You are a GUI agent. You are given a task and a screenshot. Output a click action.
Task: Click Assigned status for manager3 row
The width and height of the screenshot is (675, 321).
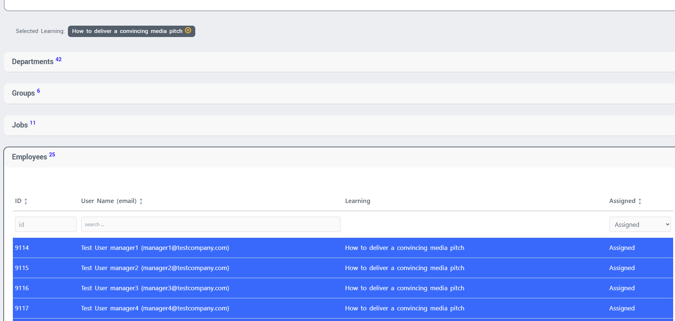(622, 288)
